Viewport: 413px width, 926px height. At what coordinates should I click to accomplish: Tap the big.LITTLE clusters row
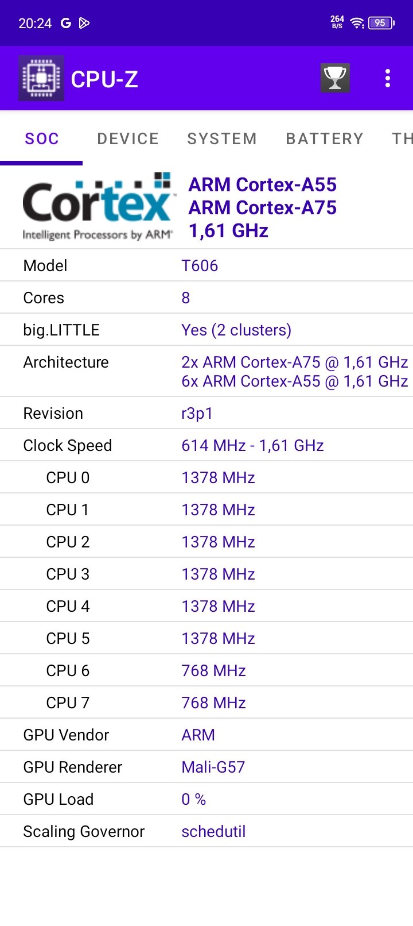pyautogui.click(x=206, y=330)
